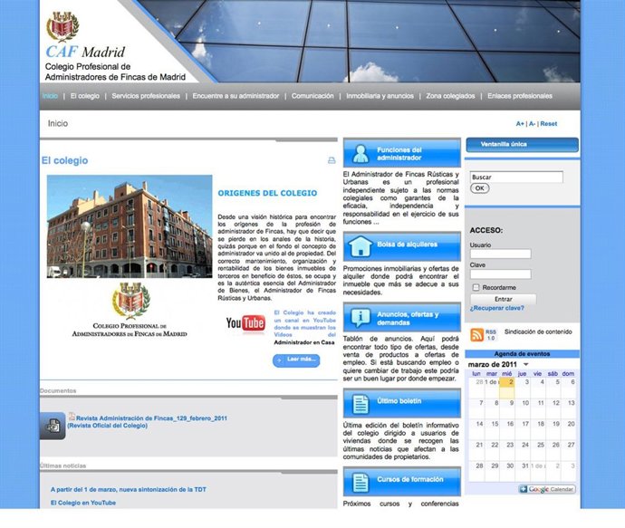Open Revista Administración de Fincas_129_febrero_2011 link

pyautogui.click(x=151, y=418)
